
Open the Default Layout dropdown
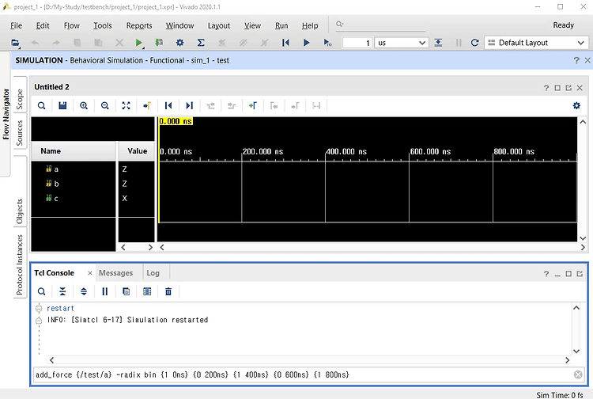[536, 43]
